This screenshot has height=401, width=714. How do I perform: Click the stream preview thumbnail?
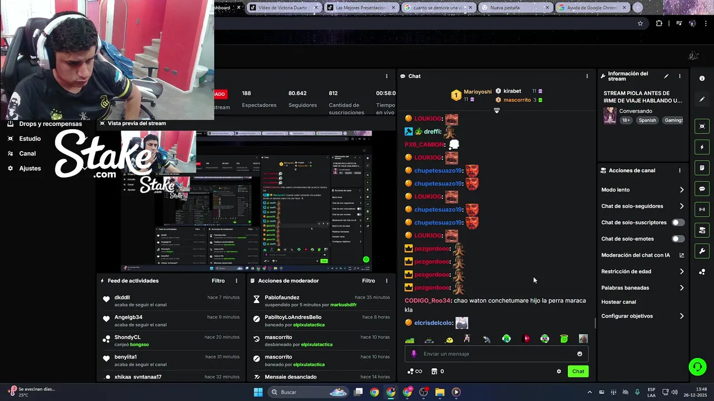(247, 201)
